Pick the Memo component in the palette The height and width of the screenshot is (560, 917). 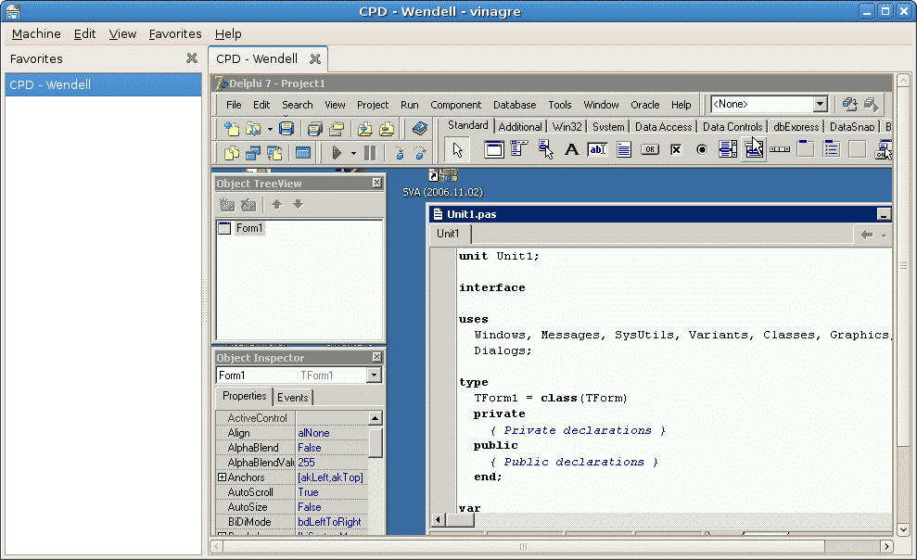(624, 149)
